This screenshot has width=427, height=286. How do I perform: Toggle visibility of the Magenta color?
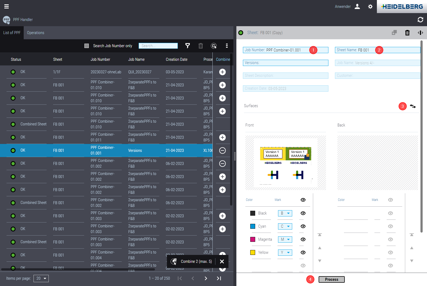click(x=303, y=239)
